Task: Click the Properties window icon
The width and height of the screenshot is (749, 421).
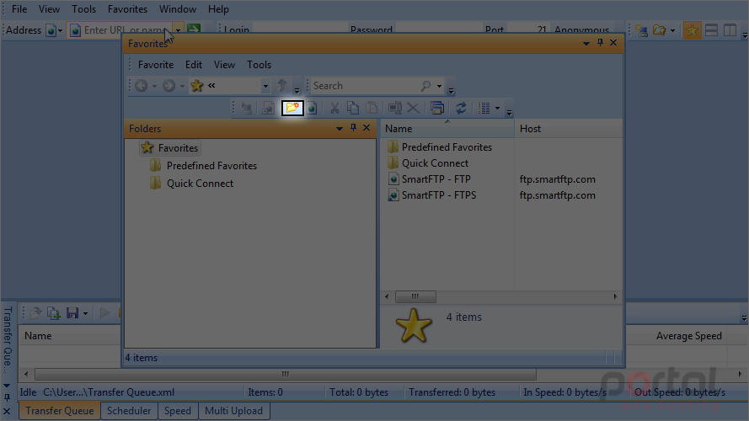Action: [x=436, y=109]
